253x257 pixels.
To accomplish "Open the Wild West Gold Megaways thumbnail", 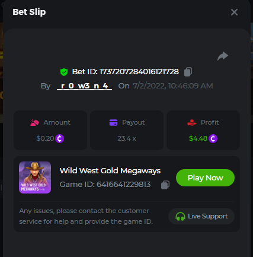I will pos(35,177).
